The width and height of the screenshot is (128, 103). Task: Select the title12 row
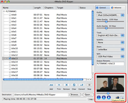[47, 55]
